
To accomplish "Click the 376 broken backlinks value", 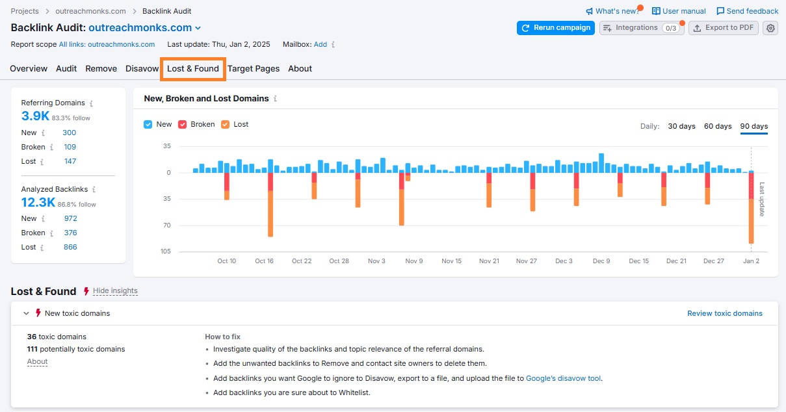I will pyautogui.click(x=70, y=233).
